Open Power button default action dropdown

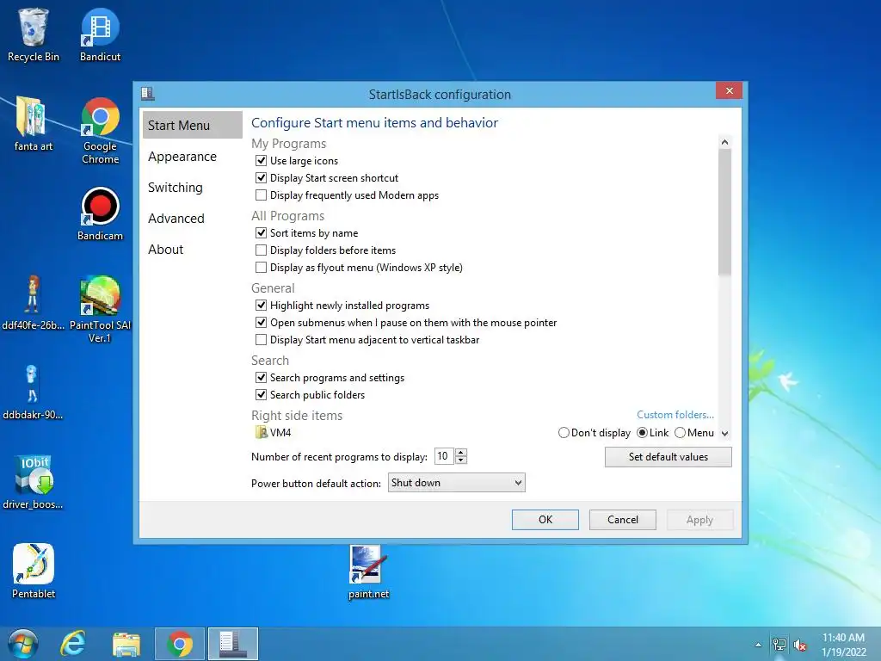coord(456,482)
